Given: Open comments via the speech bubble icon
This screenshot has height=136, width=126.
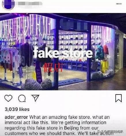Looking at the screenshot, I should pos(22,98).
